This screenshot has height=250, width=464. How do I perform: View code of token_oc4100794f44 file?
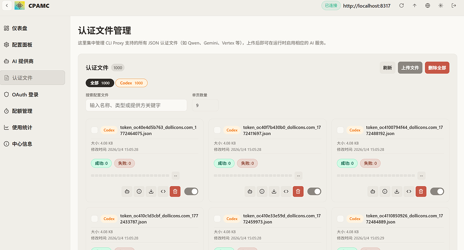(x=409, y=192)
